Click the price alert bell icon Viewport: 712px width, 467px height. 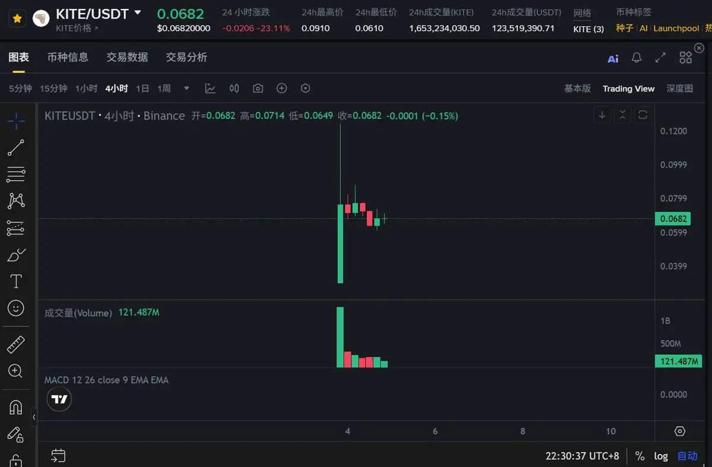point(637,58)
